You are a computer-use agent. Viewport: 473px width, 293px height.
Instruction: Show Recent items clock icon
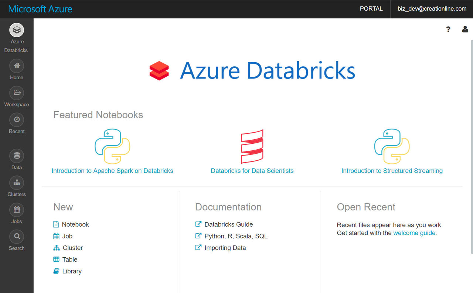click(17, 120)
